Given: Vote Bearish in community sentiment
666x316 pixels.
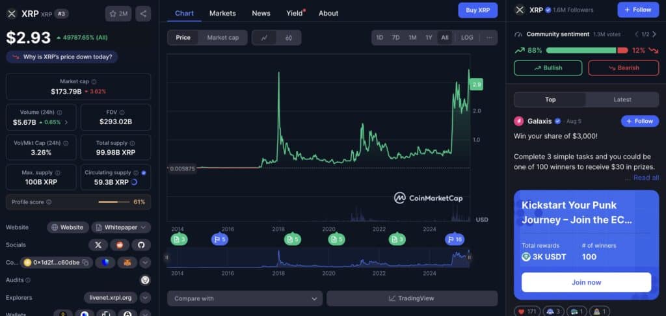Looking at the screenshot, I should (x=624, y=68).
